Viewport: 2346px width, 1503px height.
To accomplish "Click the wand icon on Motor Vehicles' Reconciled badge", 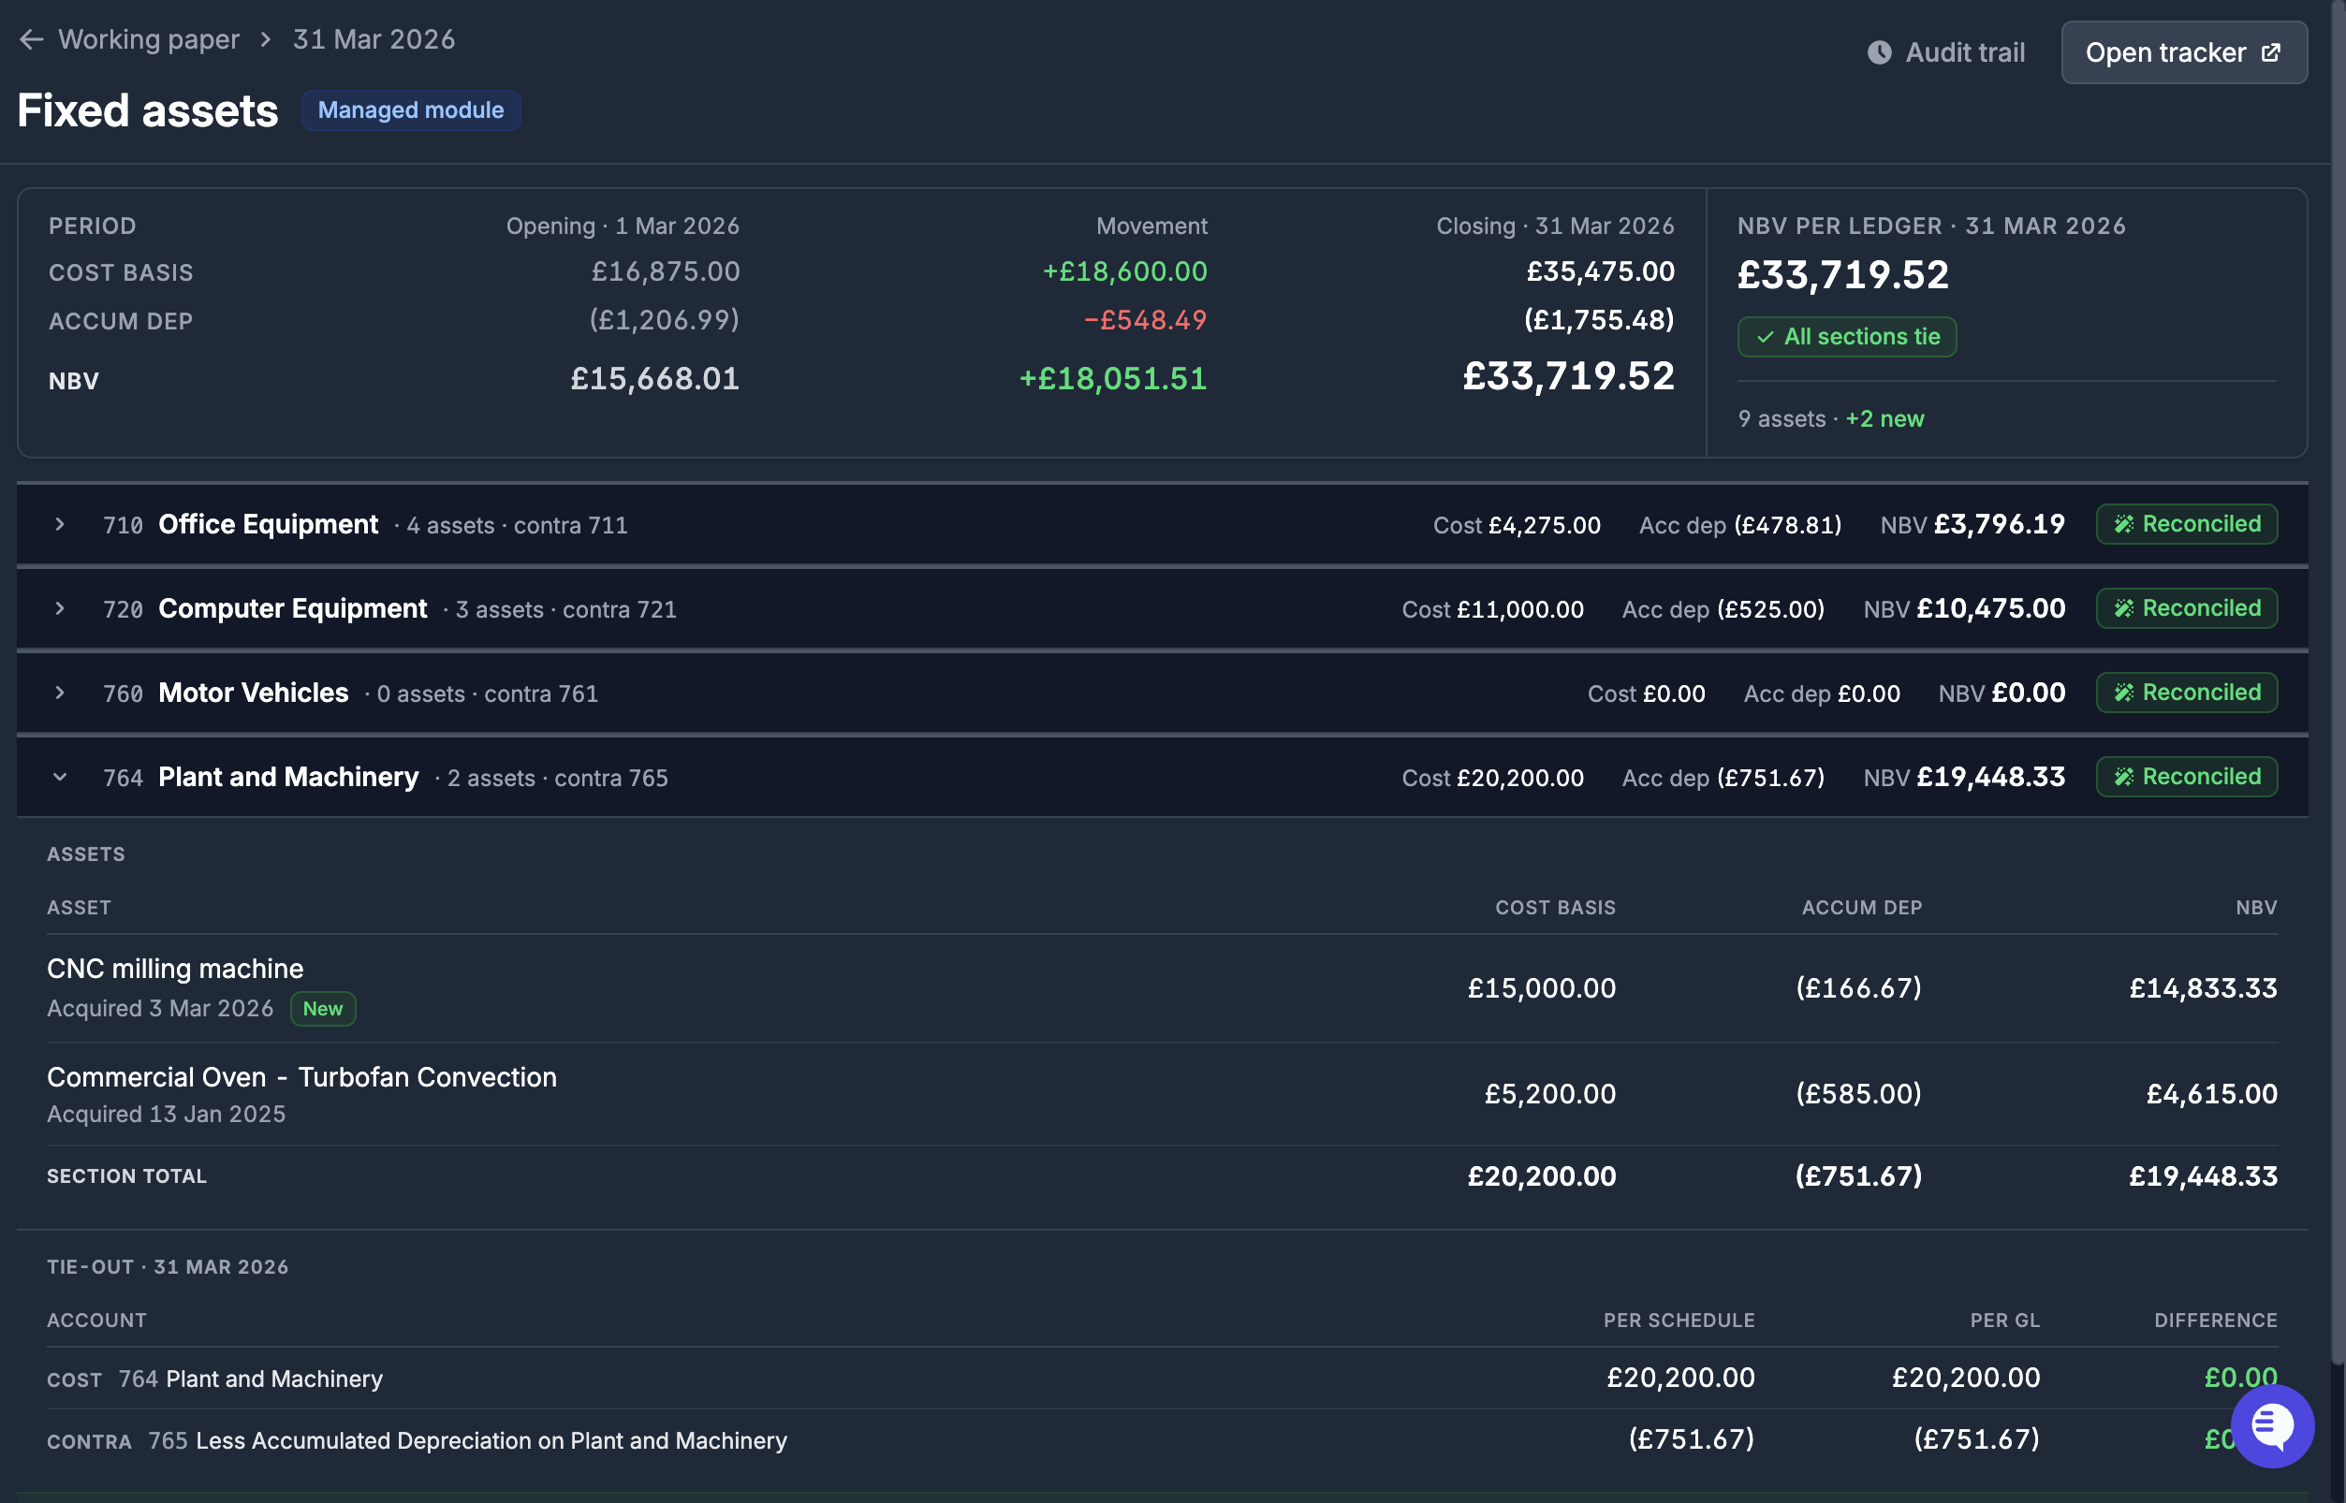I will [x=2123, y=692].
